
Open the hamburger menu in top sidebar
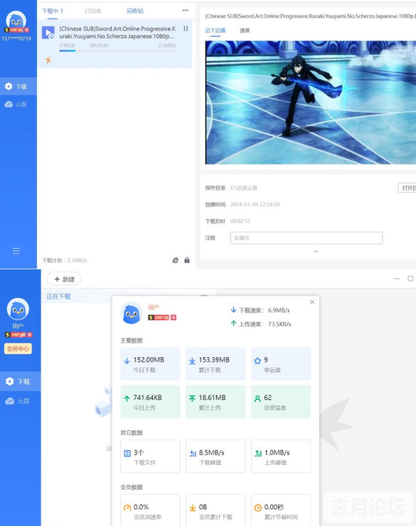pos(16,251)
